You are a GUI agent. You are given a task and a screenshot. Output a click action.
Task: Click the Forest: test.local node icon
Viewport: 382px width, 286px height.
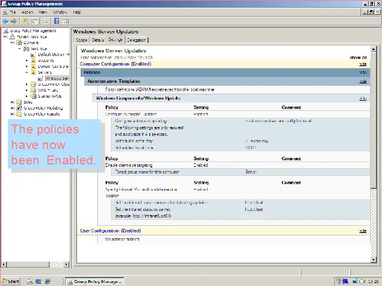tap(12, 36)
